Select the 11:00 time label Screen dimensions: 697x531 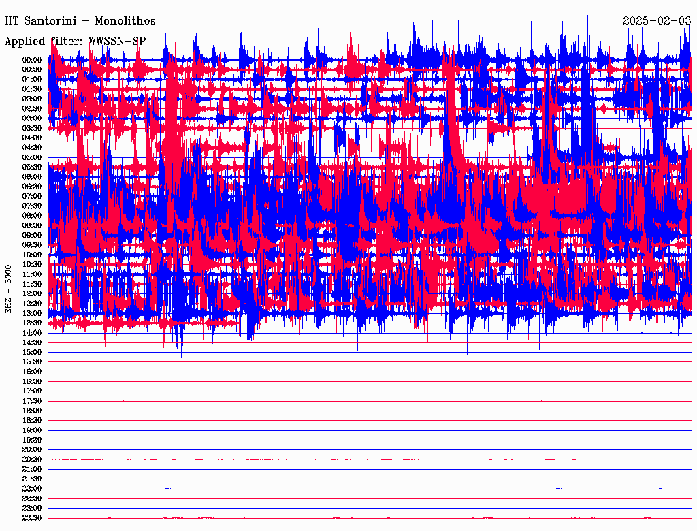(x=32, y=274)
